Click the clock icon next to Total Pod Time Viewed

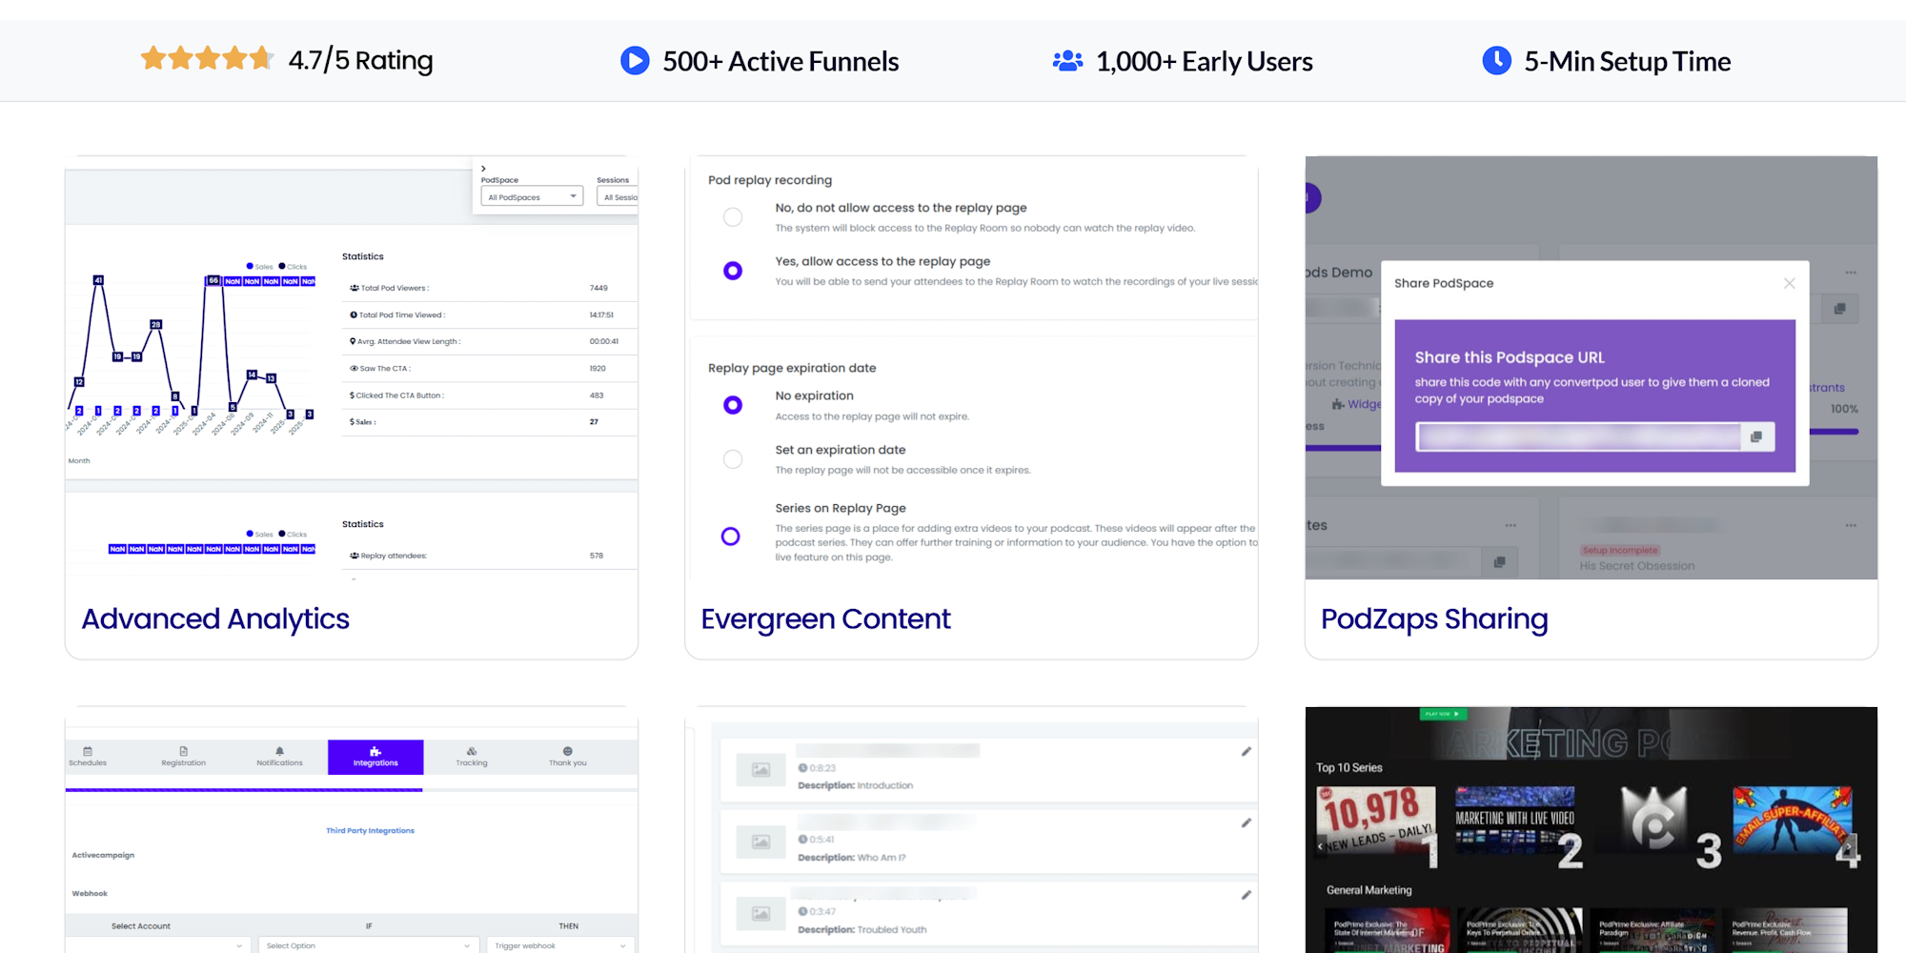tap(354, 314)
